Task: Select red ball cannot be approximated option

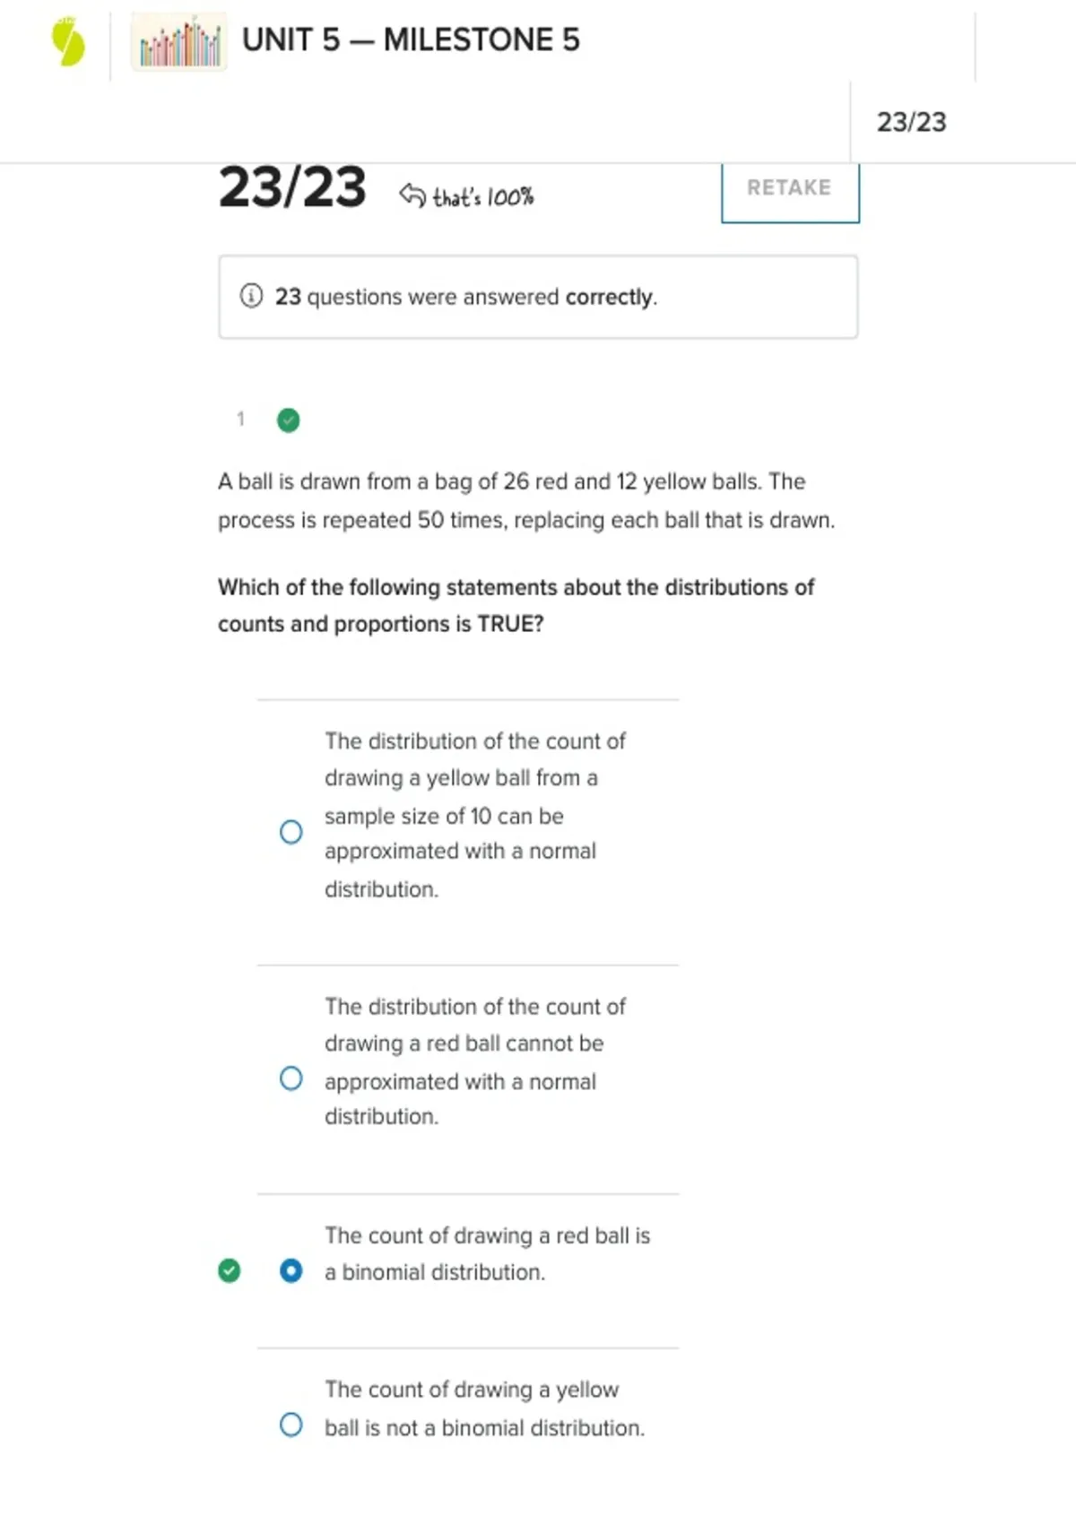Action: click(x=291, y=1078)
